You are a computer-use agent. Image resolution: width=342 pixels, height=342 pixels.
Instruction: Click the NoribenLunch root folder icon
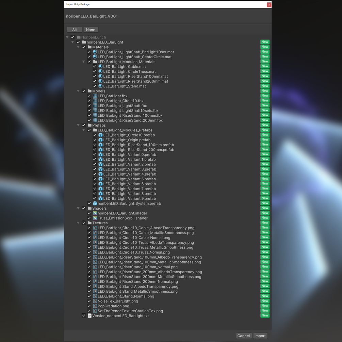pos(79,37)
